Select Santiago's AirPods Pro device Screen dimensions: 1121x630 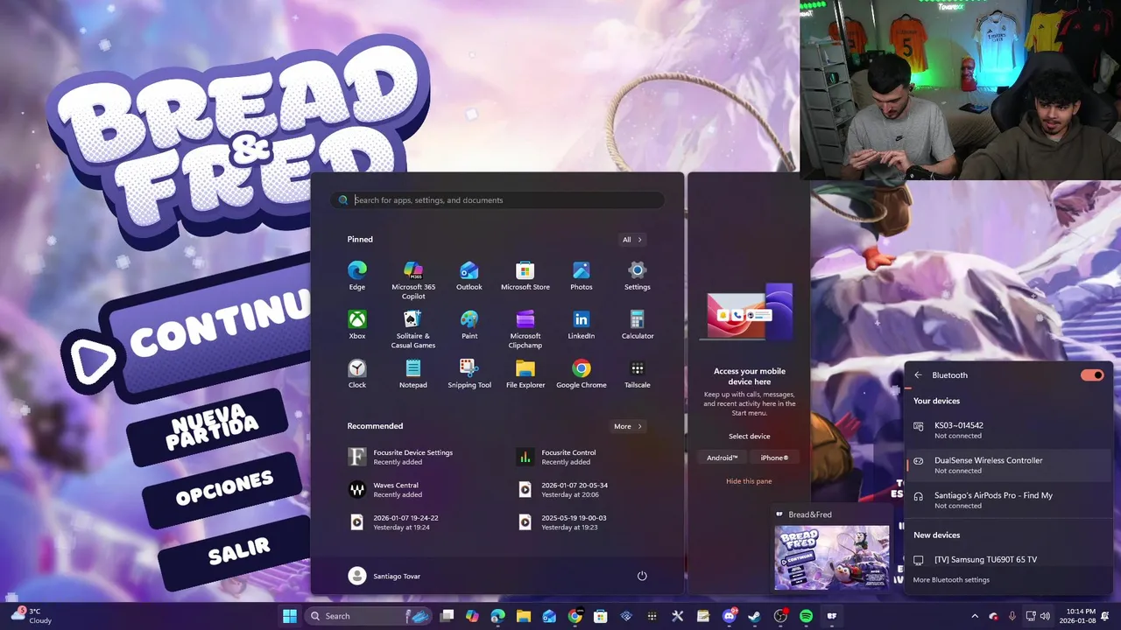pos(1007,500)
